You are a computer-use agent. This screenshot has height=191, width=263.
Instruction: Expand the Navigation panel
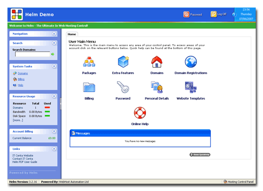(54, 34)
